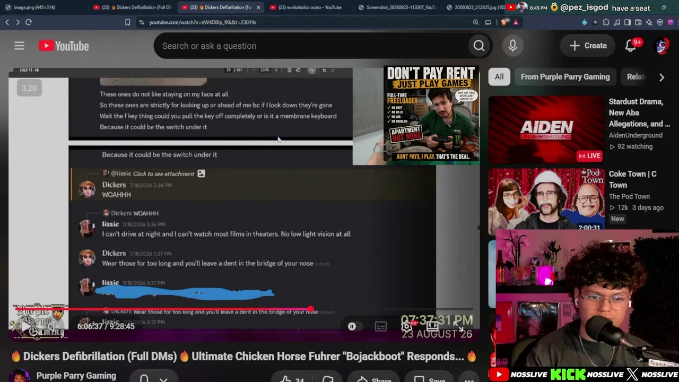The width and height of the screenshot is (679, 382).
Task: Switch to the 20260823_212835.jpg tab
Action: tap(476, 7)
